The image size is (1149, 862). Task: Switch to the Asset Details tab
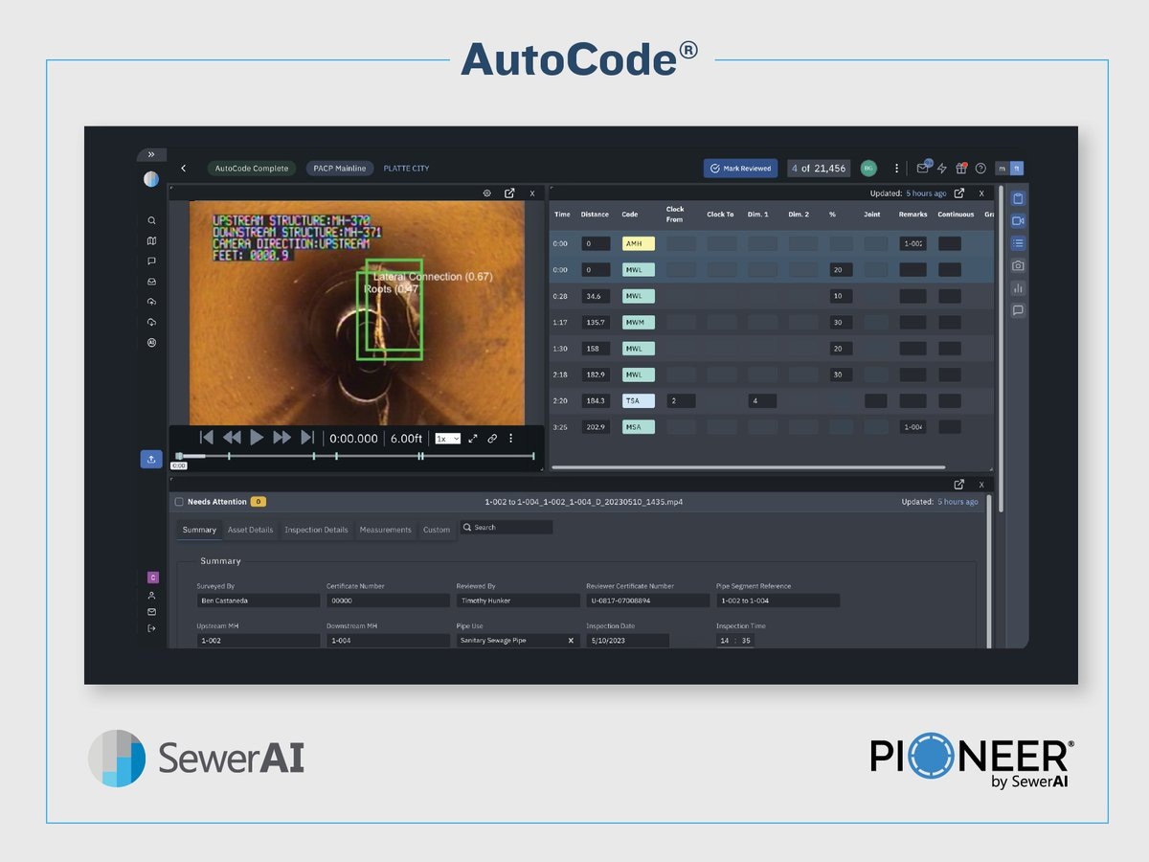click(250, 530)
